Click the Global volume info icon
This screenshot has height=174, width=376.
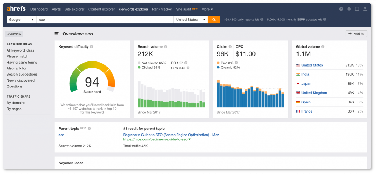[x=323, y=47]
